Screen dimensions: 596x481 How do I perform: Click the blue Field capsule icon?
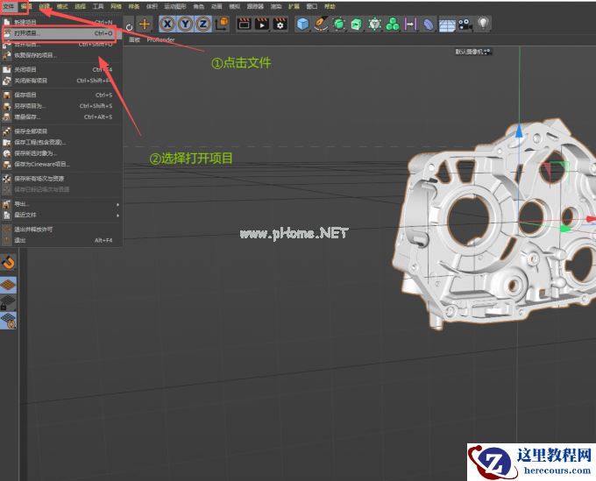click(429, 24)
